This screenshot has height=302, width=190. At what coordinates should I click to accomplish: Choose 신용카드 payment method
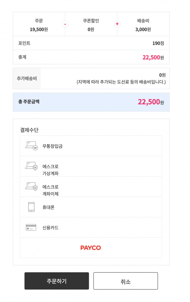tap(91, 228)
